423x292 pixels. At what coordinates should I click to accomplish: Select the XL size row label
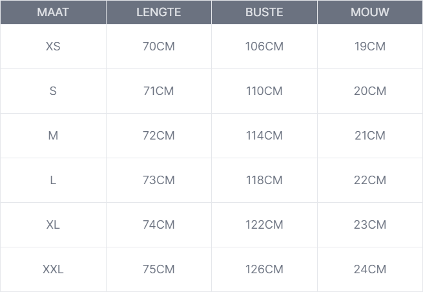pos(53,225)
